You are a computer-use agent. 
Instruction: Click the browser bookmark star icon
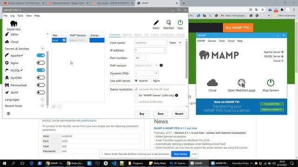point(263,10)
